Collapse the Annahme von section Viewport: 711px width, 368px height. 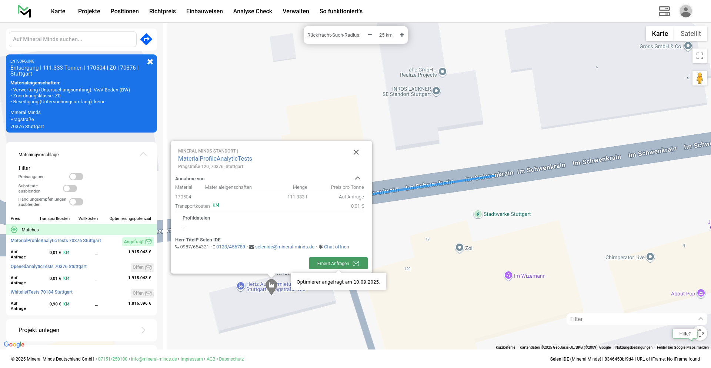[357, 178]
